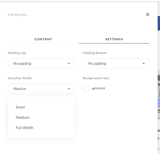Click the Padding Top chevron arrow
160x154 pixels.
(69, 63)
